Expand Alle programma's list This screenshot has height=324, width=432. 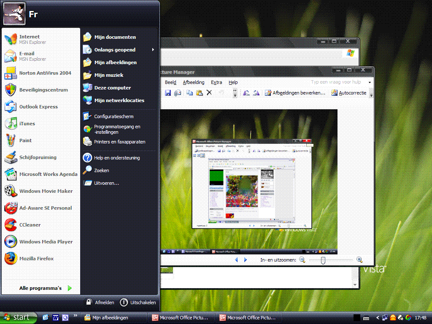[46, 288]
